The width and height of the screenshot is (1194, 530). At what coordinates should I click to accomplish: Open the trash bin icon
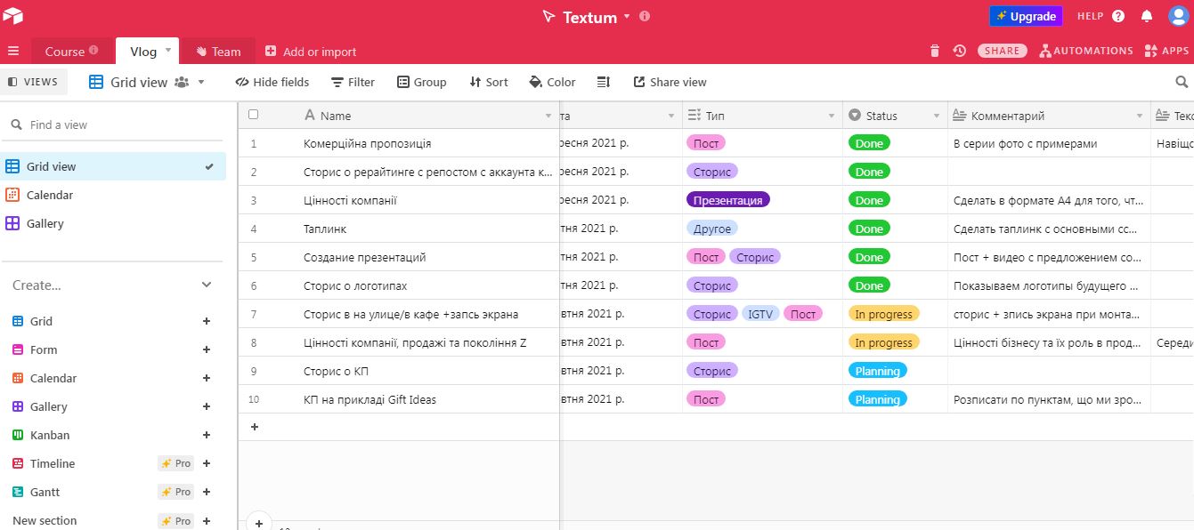point(935,51)
